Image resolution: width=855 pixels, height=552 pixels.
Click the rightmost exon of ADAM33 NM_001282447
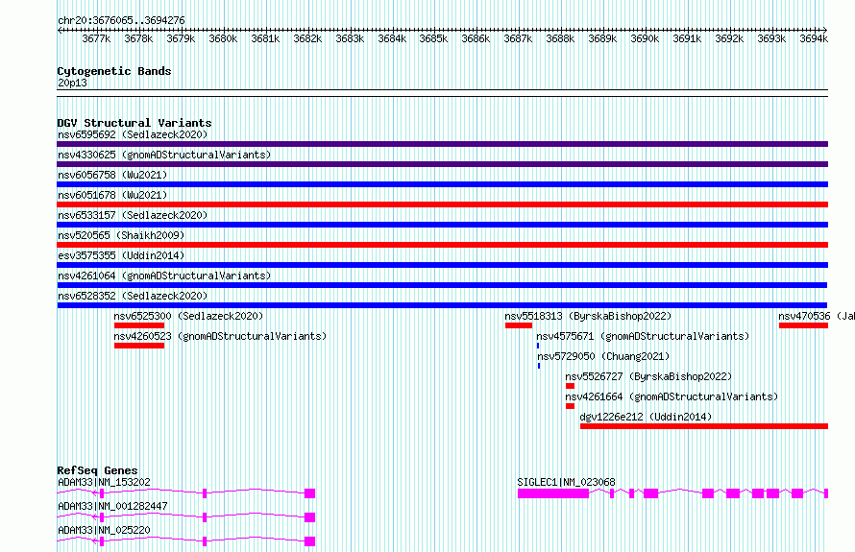[309, 517]
